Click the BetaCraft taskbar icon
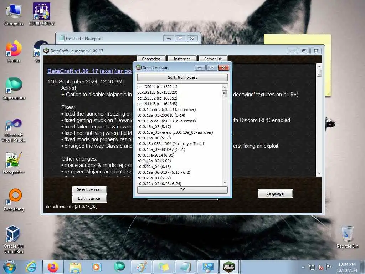 coord(229,267)
